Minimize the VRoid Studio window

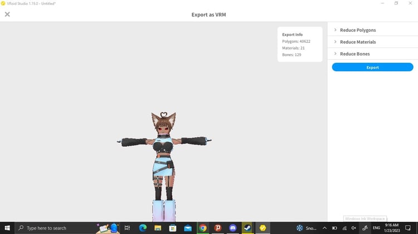[382, 3]
